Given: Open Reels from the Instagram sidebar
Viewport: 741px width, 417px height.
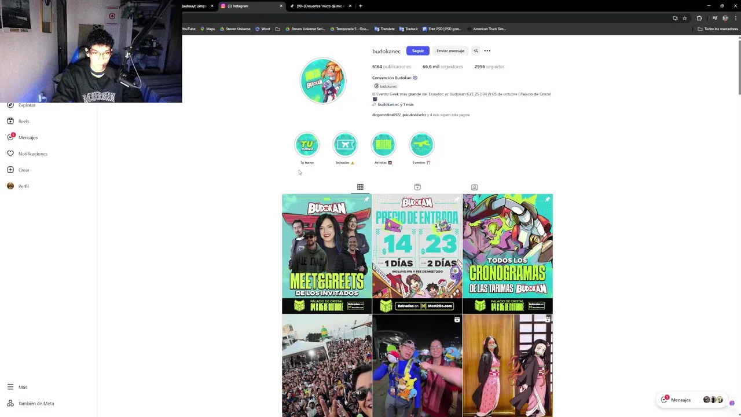Looking at the screenshot, I should [x=19, y=121].
